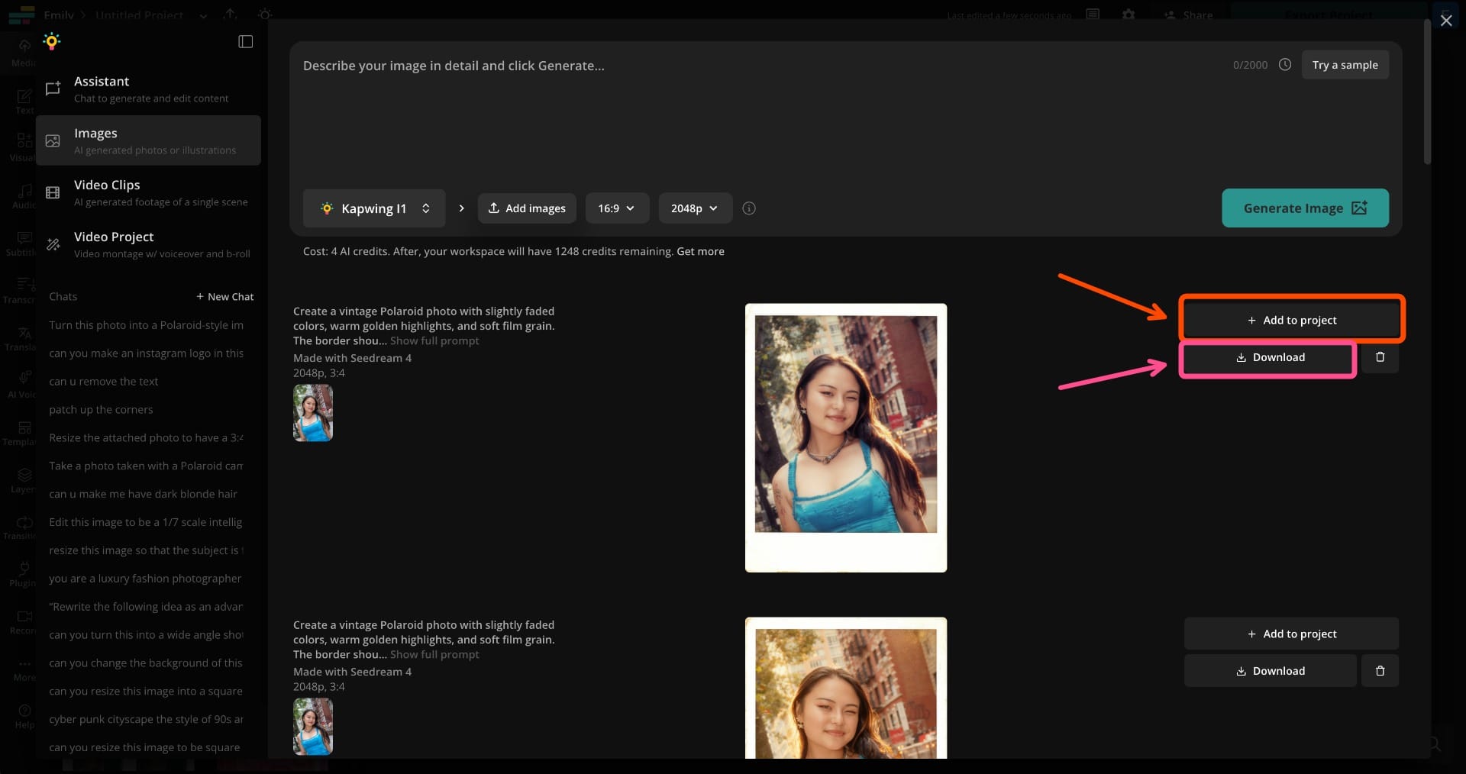Delete the first generated Polaroid image

[x=1380, y=357]
